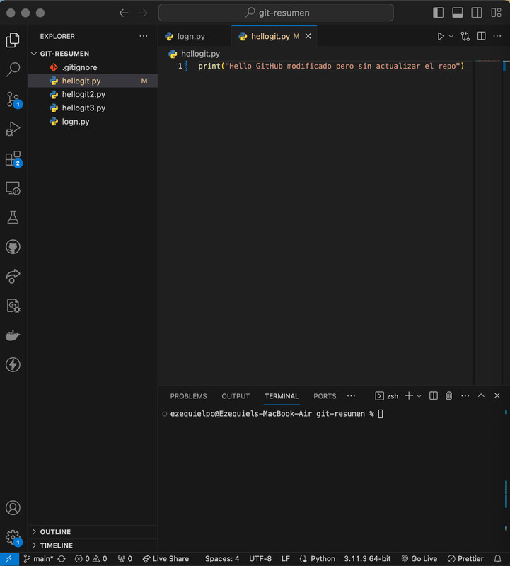Switch to the logn.py editor tab
The image size is (510, 566).
click(x=195, y=36)
